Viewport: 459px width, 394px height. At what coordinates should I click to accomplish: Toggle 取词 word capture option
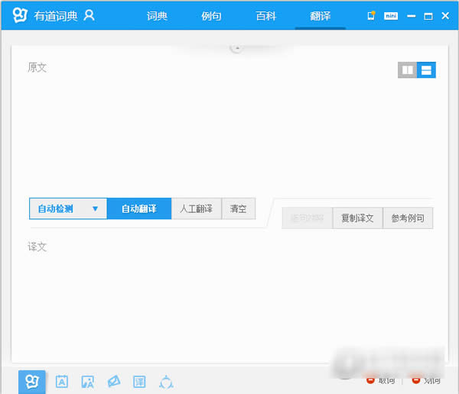[x=380, y=380]
